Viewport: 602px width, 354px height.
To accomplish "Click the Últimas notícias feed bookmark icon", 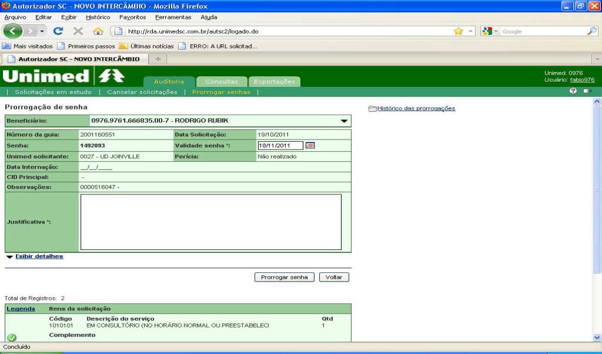I will coord(123,46).
